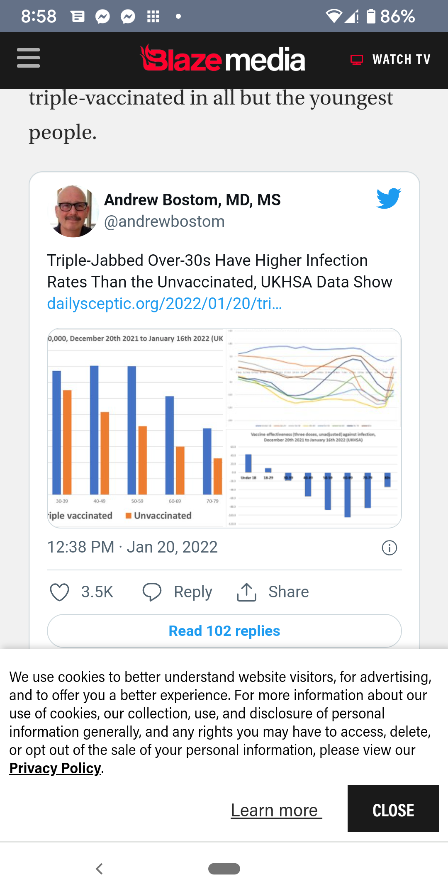Screen dimensions: 448x896
Task: Tap the Blaze Media logo
Action: [222, 59]
